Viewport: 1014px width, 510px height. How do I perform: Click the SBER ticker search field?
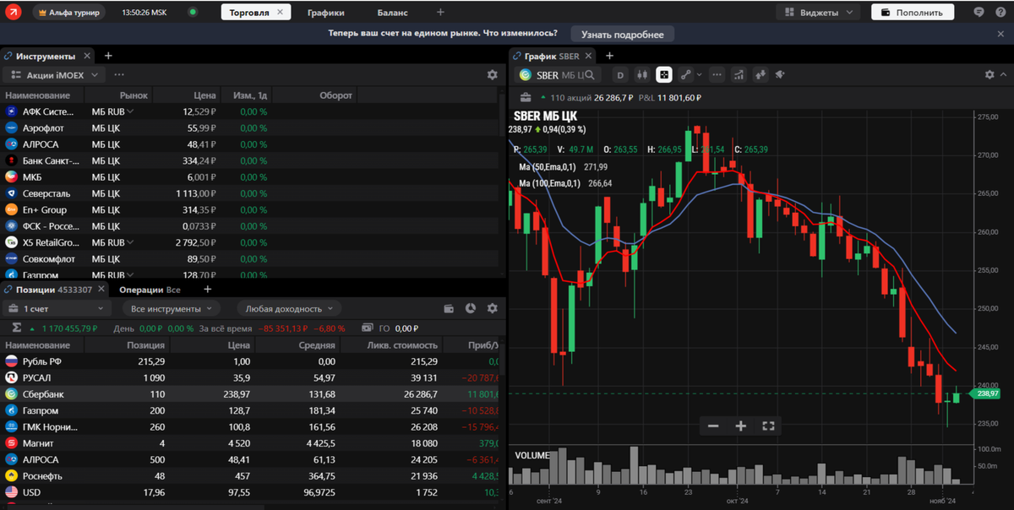coord(559,75)
